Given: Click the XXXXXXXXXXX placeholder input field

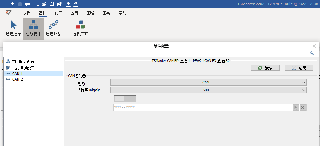Looking at the screenshot, I should [x=203, y=108].
